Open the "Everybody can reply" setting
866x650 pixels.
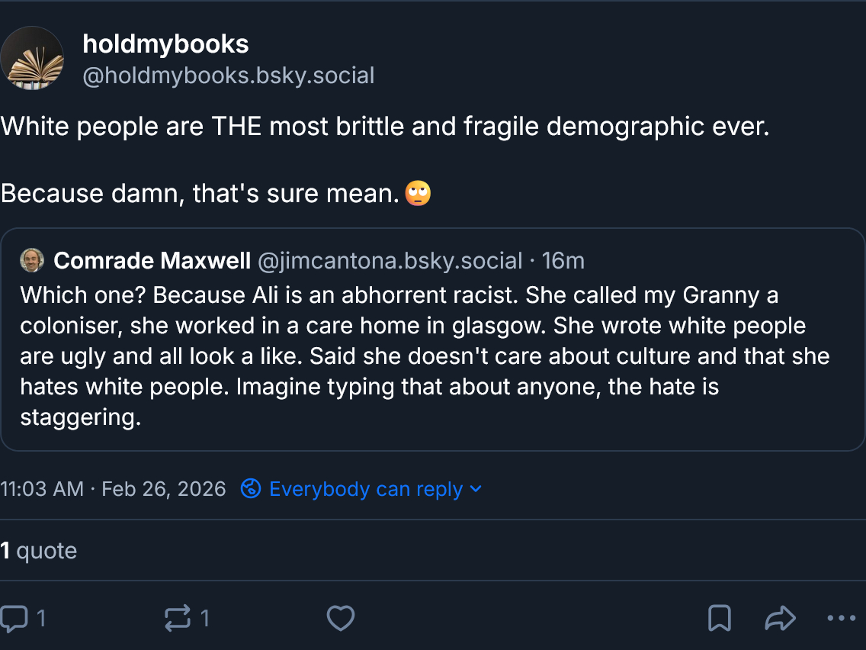[366, 488]
